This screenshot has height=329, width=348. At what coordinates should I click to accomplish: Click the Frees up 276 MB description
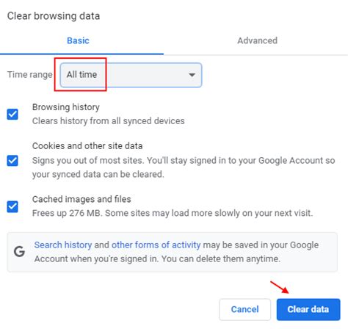click(173, 213)
